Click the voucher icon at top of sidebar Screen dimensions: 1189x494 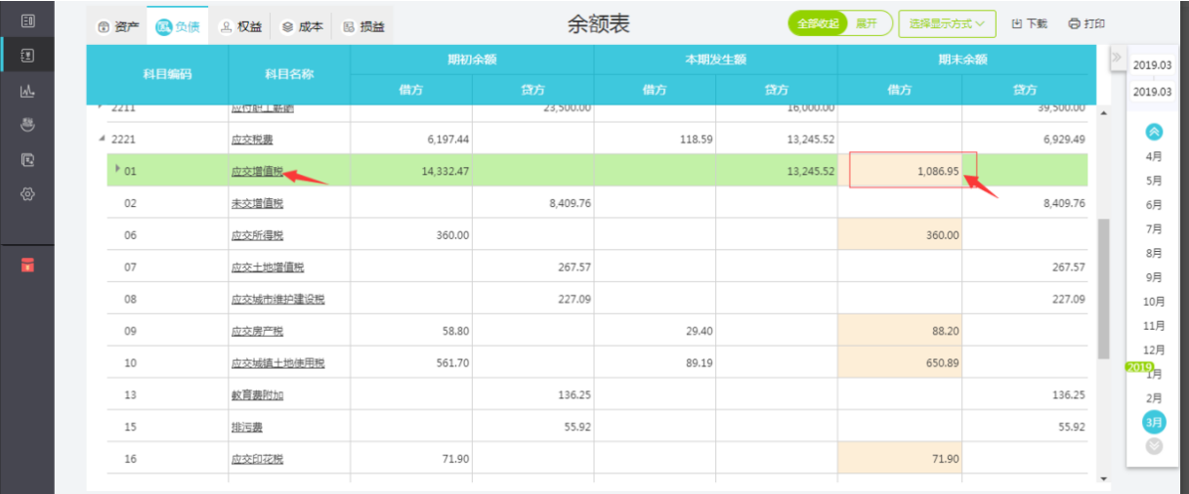(x=27, y=21)
